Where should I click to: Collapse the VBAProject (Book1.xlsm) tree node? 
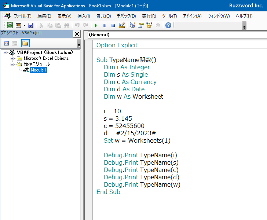(x=5, y=52)
